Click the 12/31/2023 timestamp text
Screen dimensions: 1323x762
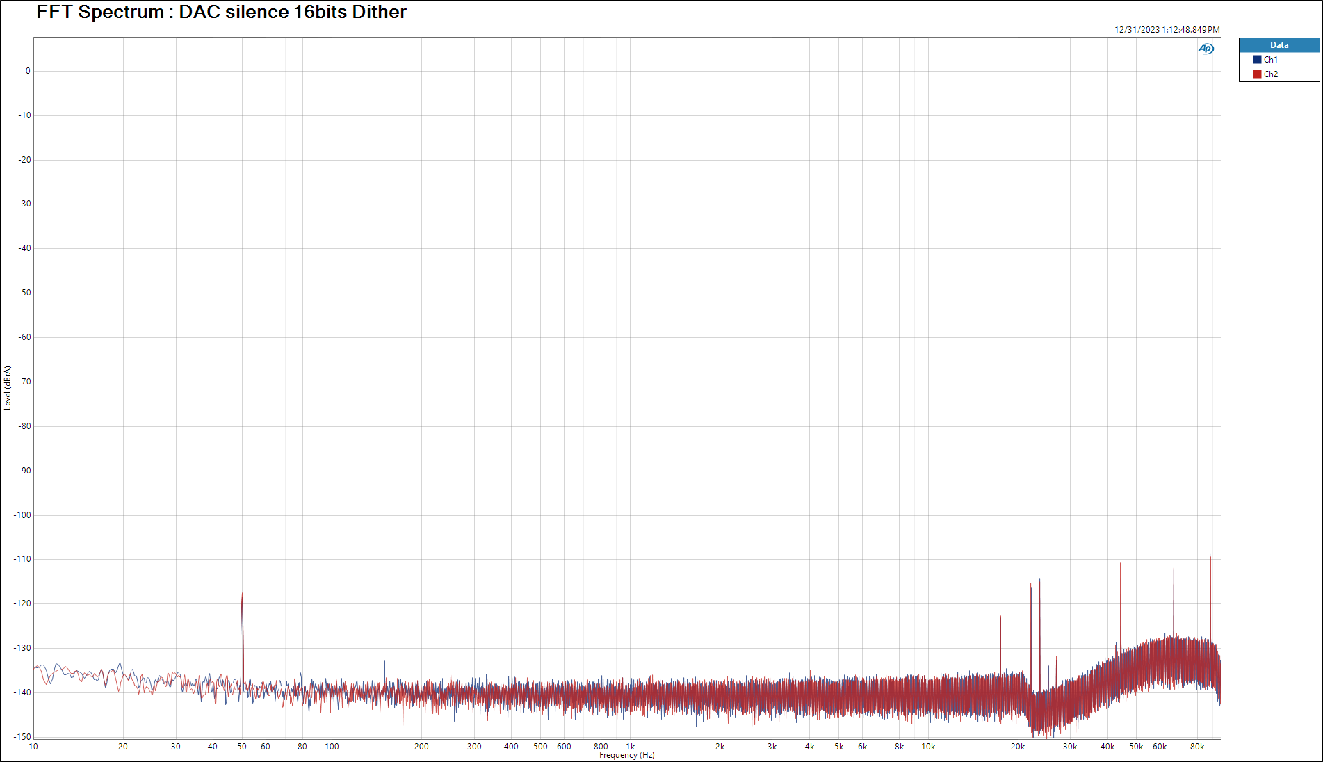(x=1167, y=30)
